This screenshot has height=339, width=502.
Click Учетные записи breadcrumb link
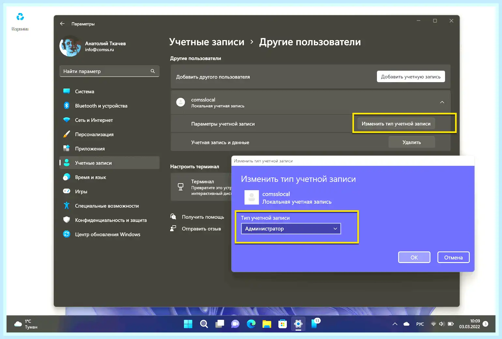pyautogui.click(x=207, y=42)
